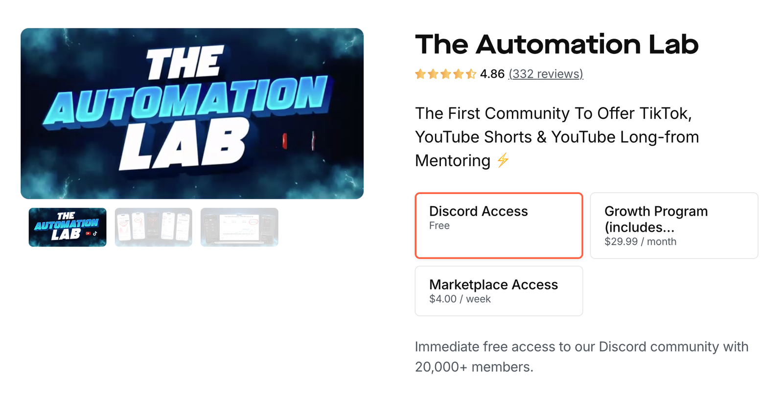Open the laptop analytics thumbnail

[x=239, y=227]
